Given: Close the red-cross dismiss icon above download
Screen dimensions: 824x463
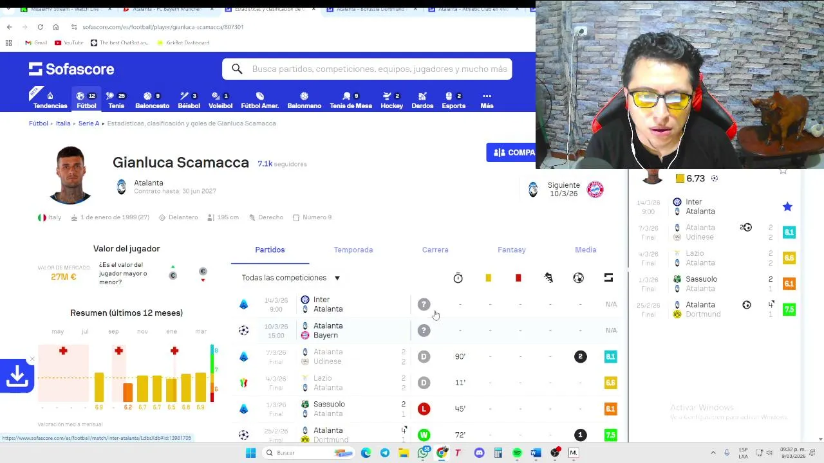Looking at the screenshot, I should [x=32, y=359].
